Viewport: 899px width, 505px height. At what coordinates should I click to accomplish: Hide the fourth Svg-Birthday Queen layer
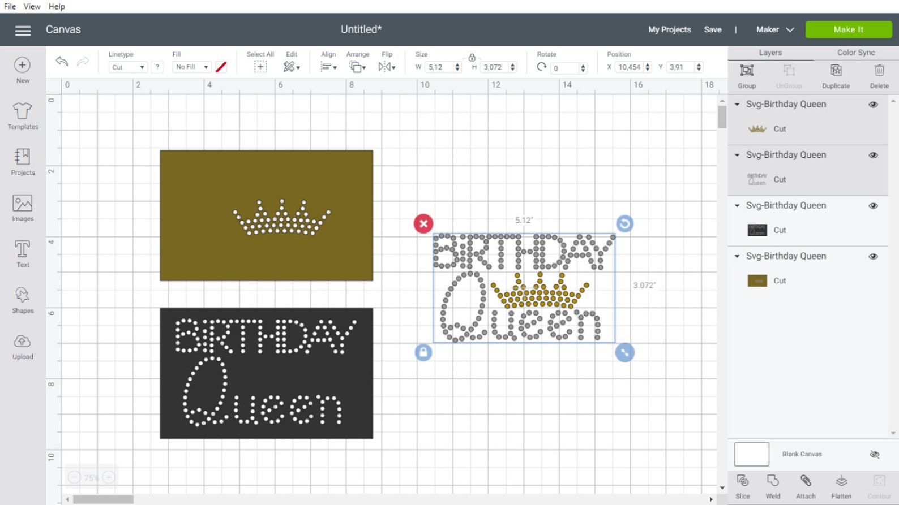tap(873, 256)
